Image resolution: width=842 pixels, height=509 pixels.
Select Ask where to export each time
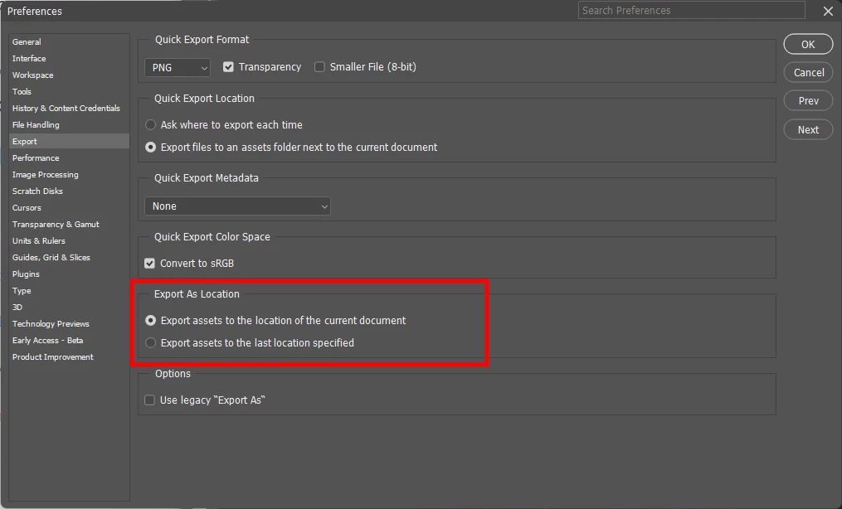[x=150, y=125]
